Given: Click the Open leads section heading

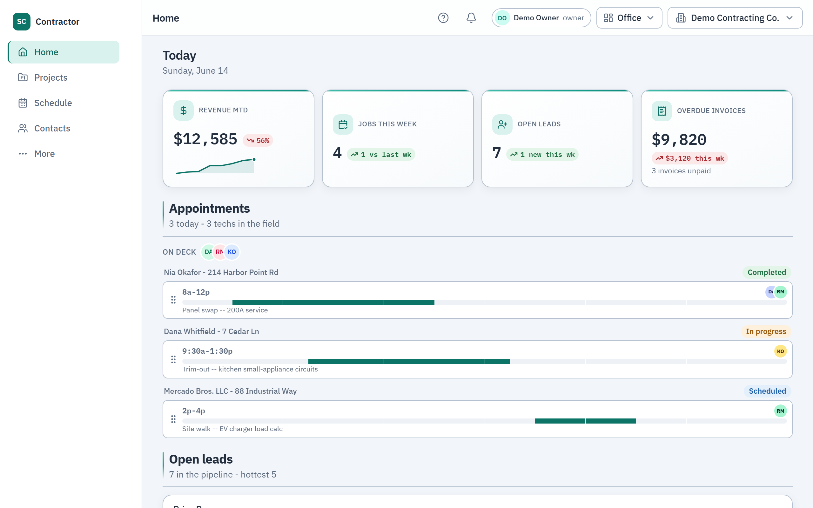Looking at the screenshot, I should [x=201, y=459].
